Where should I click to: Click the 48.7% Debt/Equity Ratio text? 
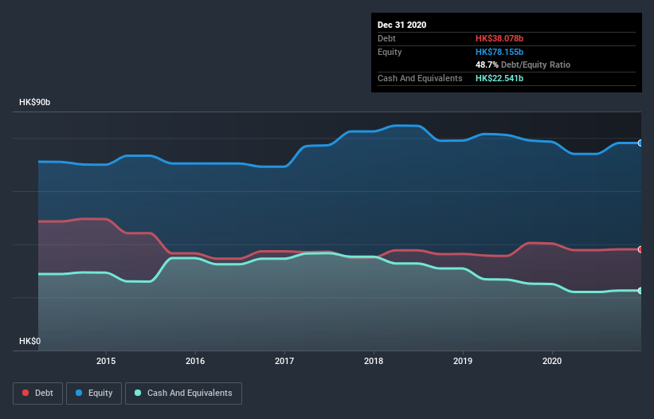click(x=523, y=65)
